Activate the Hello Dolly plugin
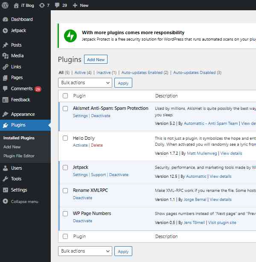Image resolution: width=256 pixels, height=262 pixels. click(80, 145)
